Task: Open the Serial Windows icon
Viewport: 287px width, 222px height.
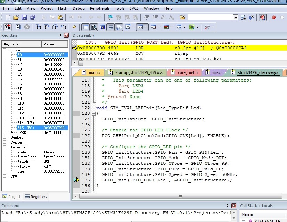Action: (153, 27)
